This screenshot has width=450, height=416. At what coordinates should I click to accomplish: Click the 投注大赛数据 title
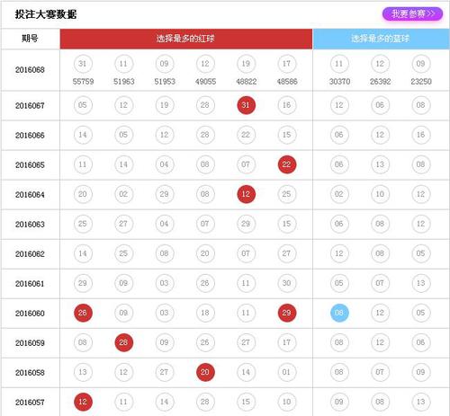pos(46,14)
